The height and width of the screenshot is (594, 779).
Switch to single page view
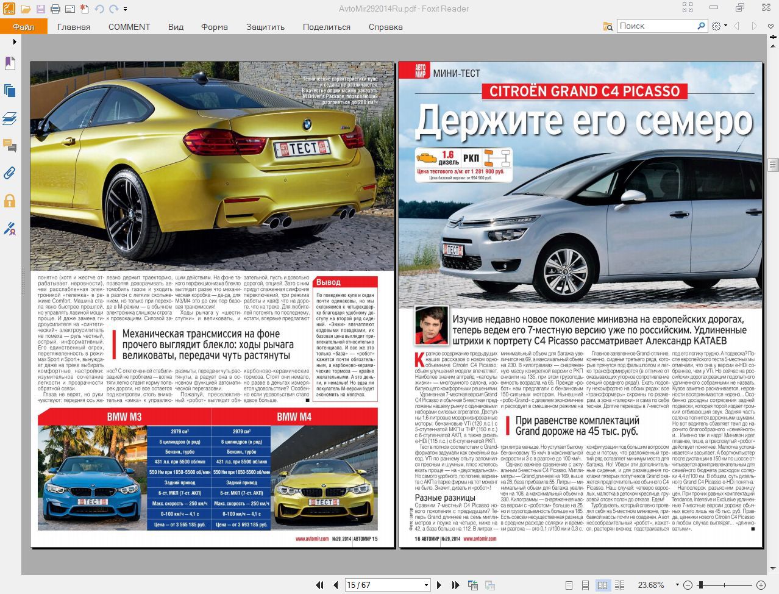point(569,585)
